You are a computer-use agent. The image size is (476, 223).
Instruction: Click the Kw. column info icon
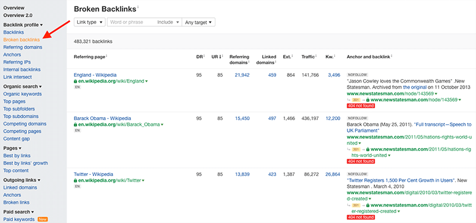[x=334, y=56]
